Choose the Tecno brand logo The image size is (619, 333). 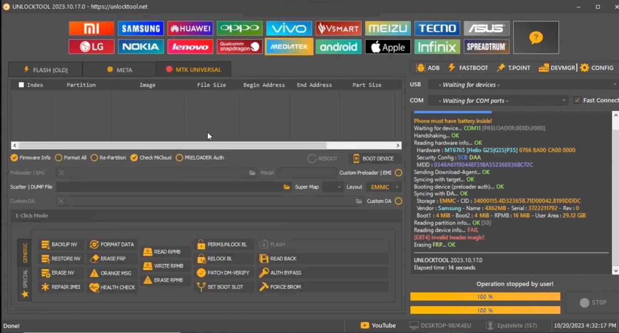click(437, 28)
